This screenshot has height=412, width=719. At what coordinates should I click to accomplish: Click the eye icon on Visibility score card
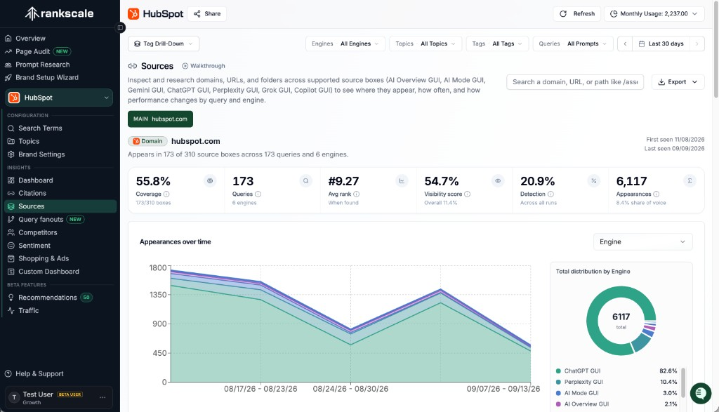(x=498, y=181)
